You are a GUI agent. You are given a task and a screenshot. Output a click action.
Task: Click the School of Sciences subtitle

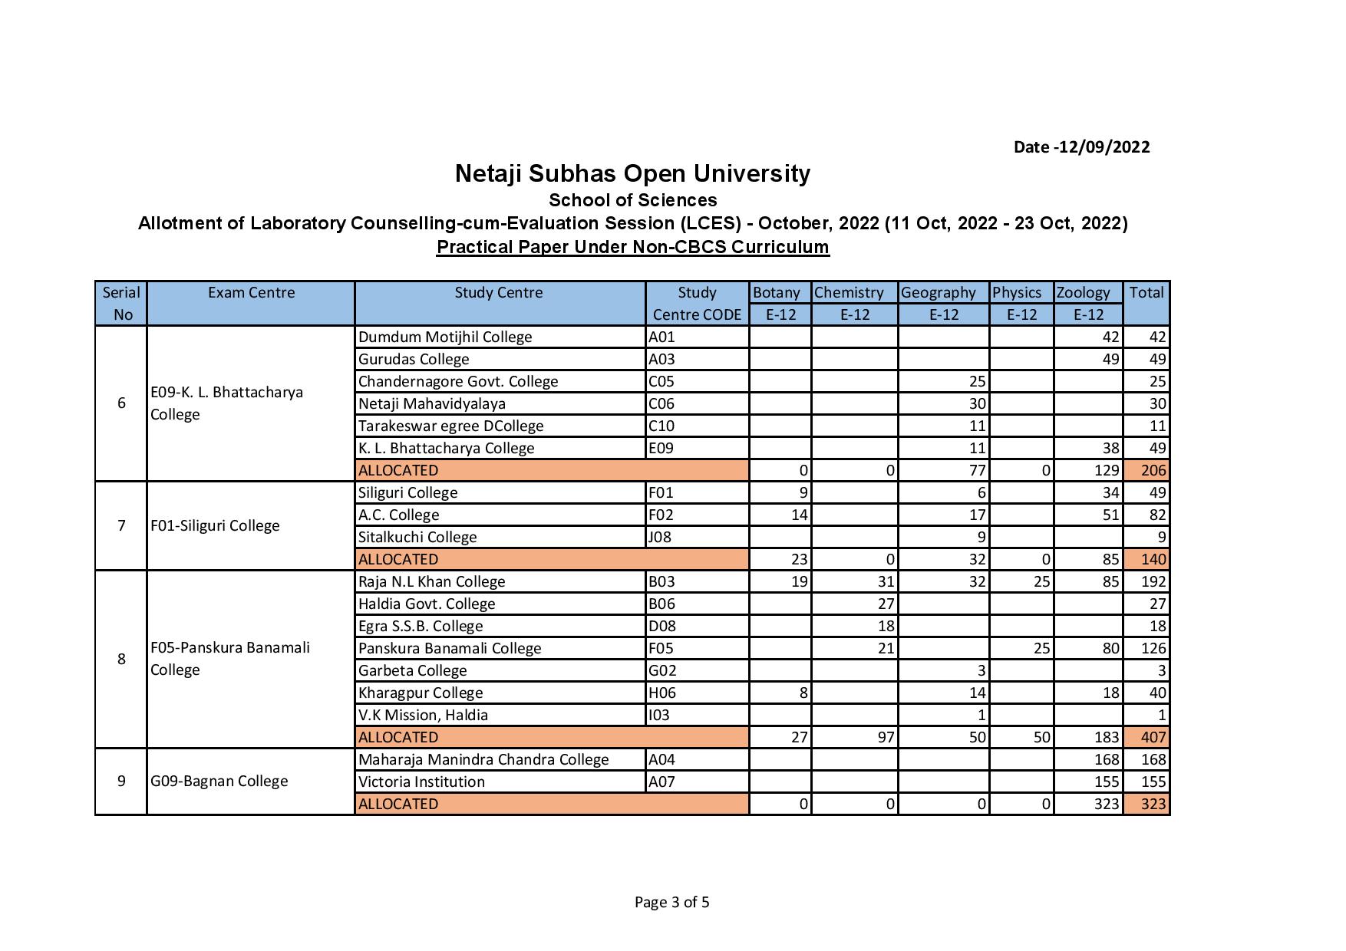click(x=632, y=200)
